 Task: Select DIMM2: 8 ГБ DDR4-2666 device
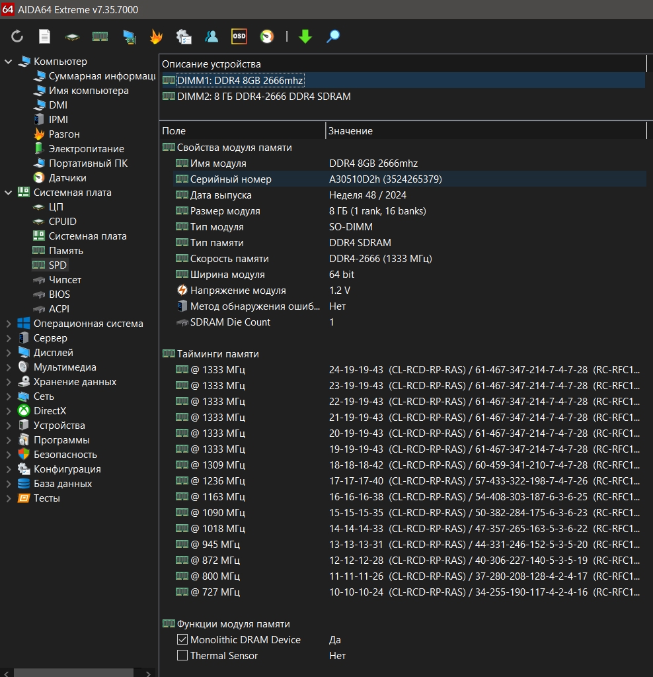403,96
